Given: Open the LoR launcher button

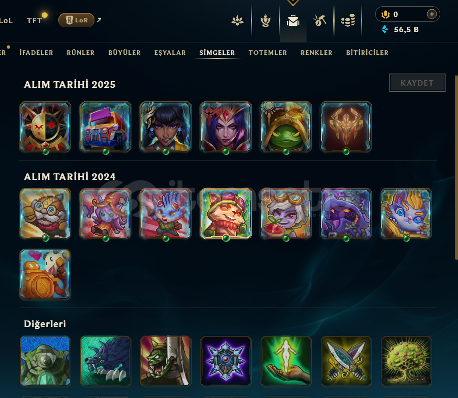Looking at the screenshot, I should point(76,20).
